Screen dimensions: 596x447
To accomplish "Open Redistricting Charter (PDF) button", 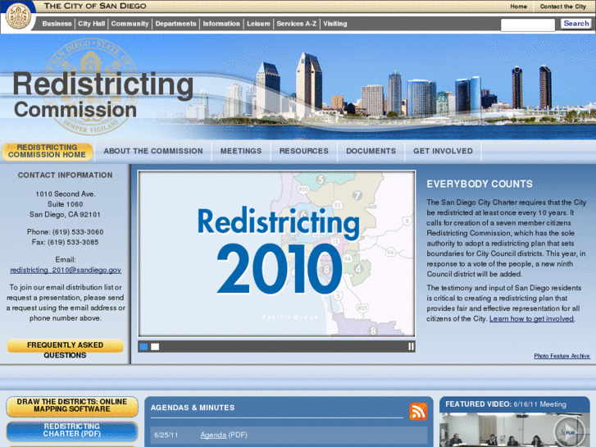I will 72,431.
